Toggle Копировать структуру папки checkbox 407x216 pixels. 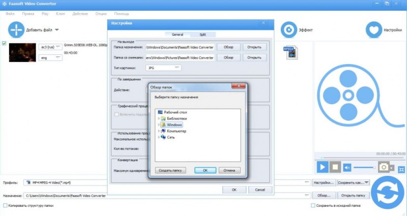tap(5, 205)
